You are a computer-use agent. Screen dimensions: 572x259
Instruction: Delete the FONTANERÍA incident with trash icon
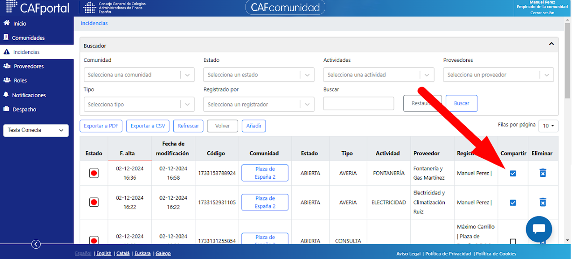[x=542, y=173]
